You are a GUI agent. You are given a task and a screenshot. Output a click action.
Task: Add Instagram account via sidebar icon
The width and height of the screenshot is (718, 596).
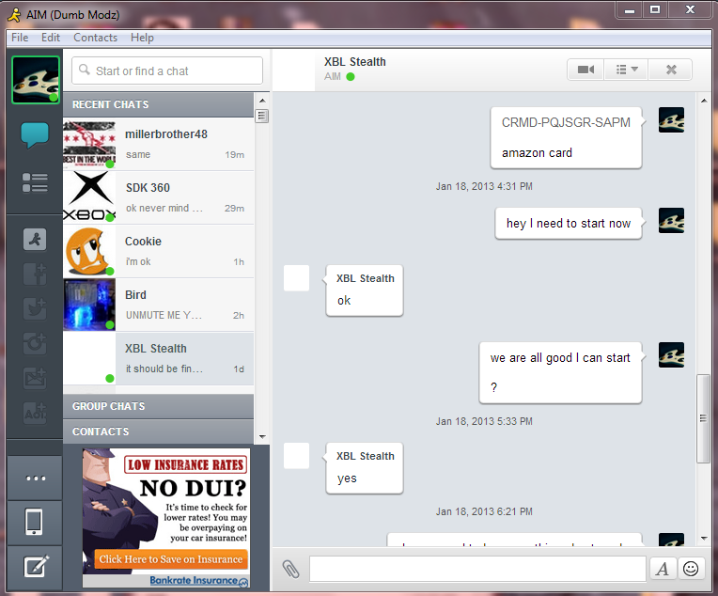coord(35,343)
